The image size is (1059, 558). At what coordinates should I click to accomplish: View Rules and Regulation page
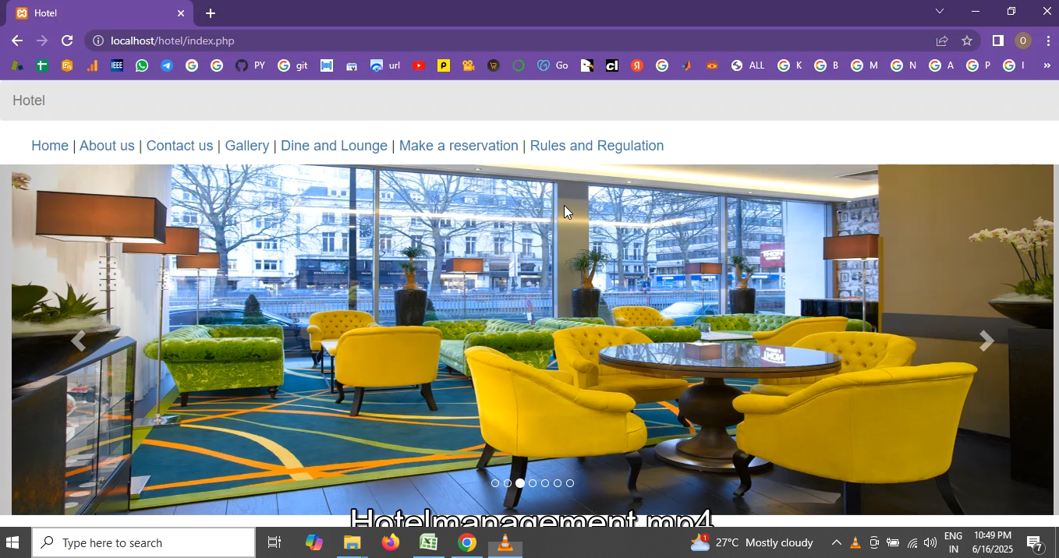(x=597, y=146)
